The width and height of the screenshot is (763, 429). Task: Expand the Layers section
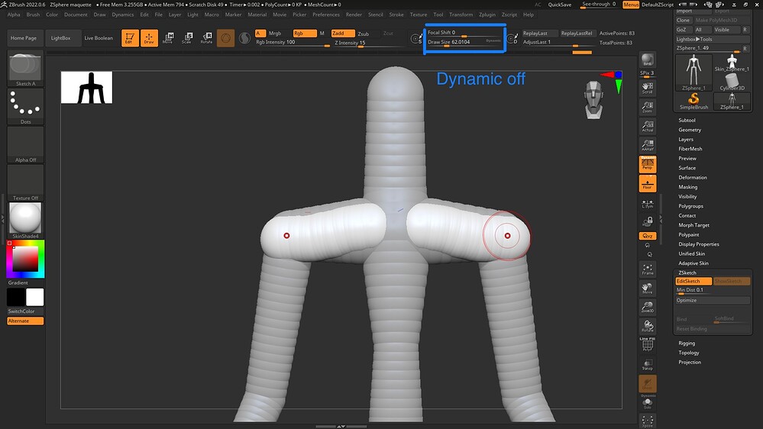tap(686, 139)
